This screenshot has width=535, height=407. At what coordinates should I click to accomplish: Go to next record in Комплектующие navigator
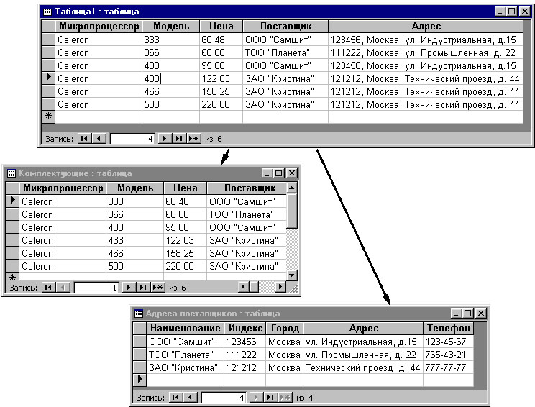[129, 287]
